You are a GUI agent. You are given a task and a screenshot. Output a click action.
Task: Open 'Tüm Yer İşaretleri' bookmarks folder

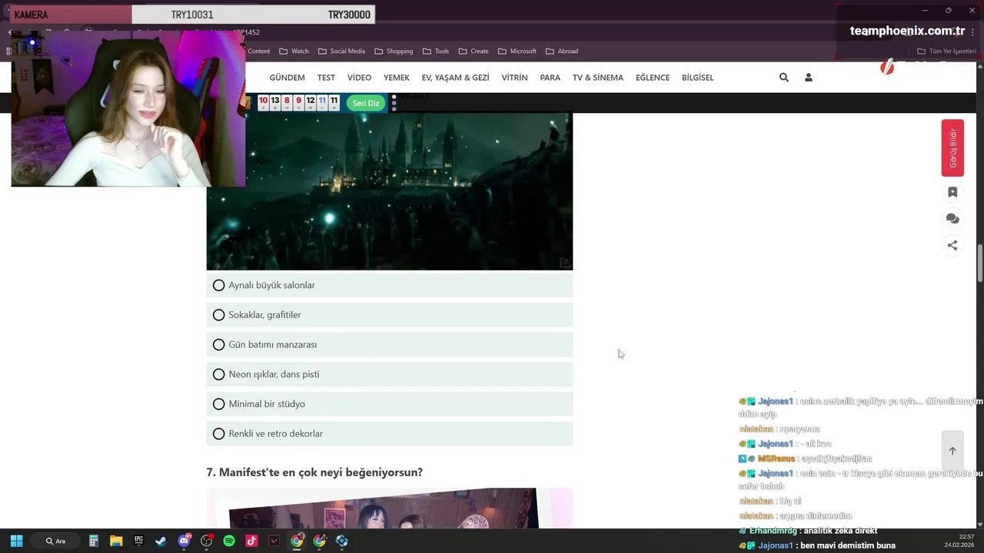946,51
